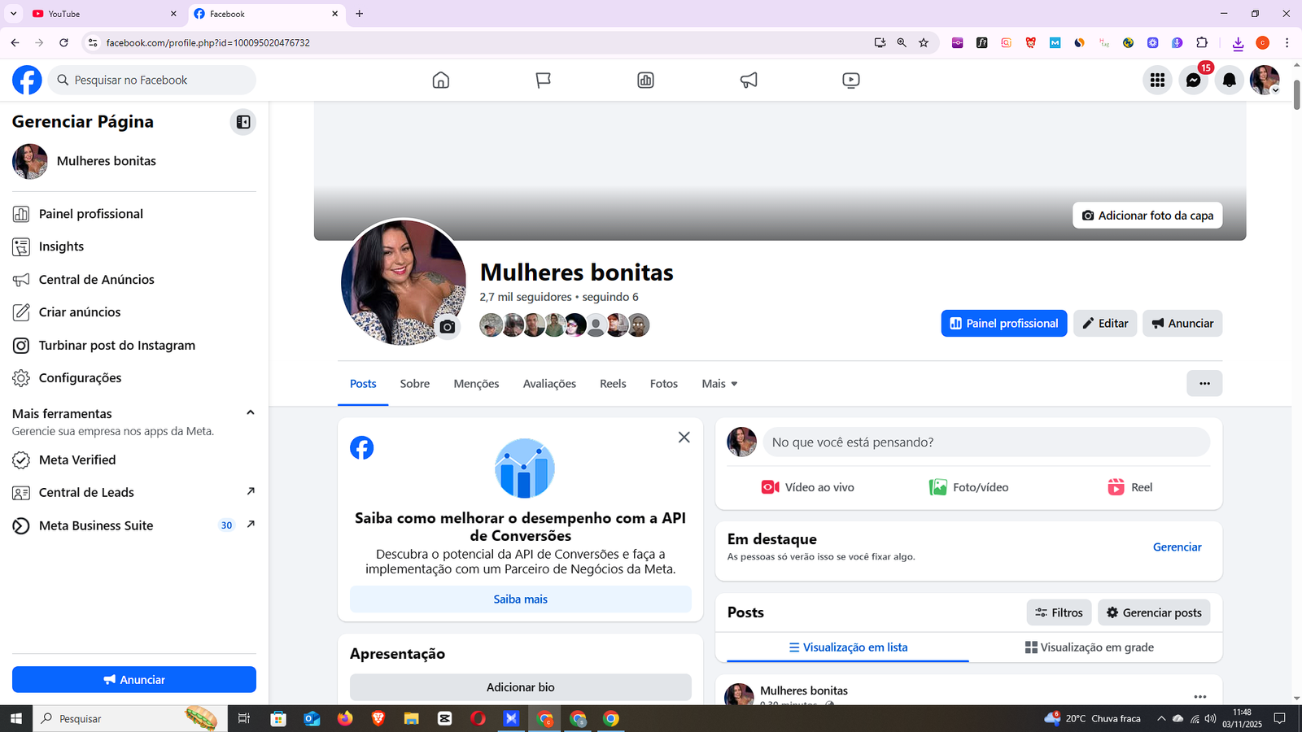
Task: Toggle the Gerenciar Página sidebar collapse icon
Action: 243,122
